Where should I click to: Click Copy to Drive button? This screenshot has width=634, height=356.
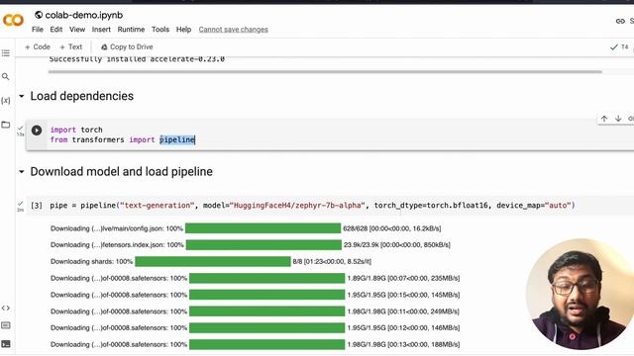[x=127, y=46]
